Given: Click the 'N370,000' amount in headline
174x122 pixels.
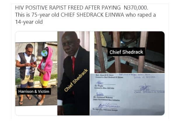Looking at the screenshot, I should coord(136,8).
